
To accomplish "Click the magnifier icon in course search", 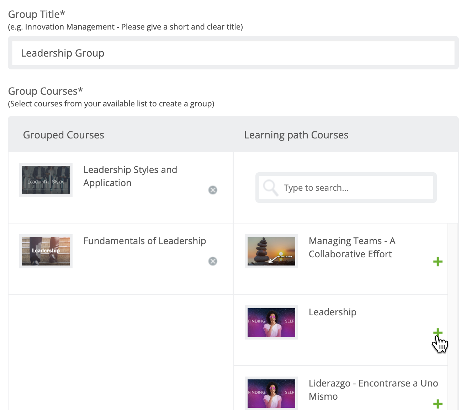I will point(270,188).
